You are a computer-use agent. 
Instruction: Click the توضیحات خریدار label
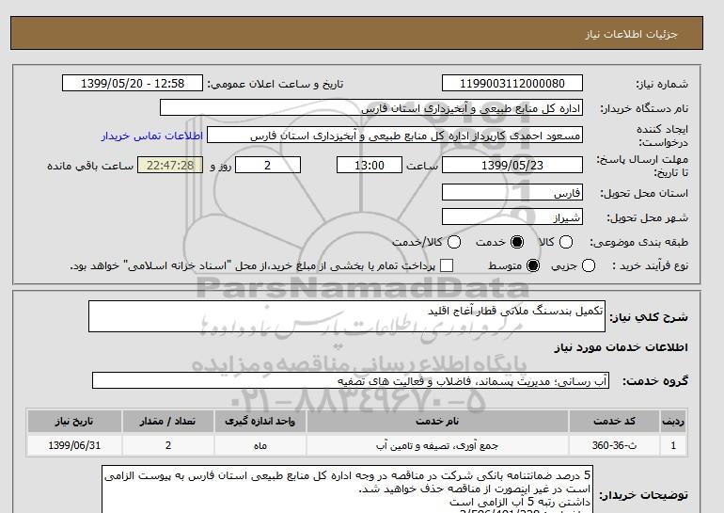click(643, 495)
